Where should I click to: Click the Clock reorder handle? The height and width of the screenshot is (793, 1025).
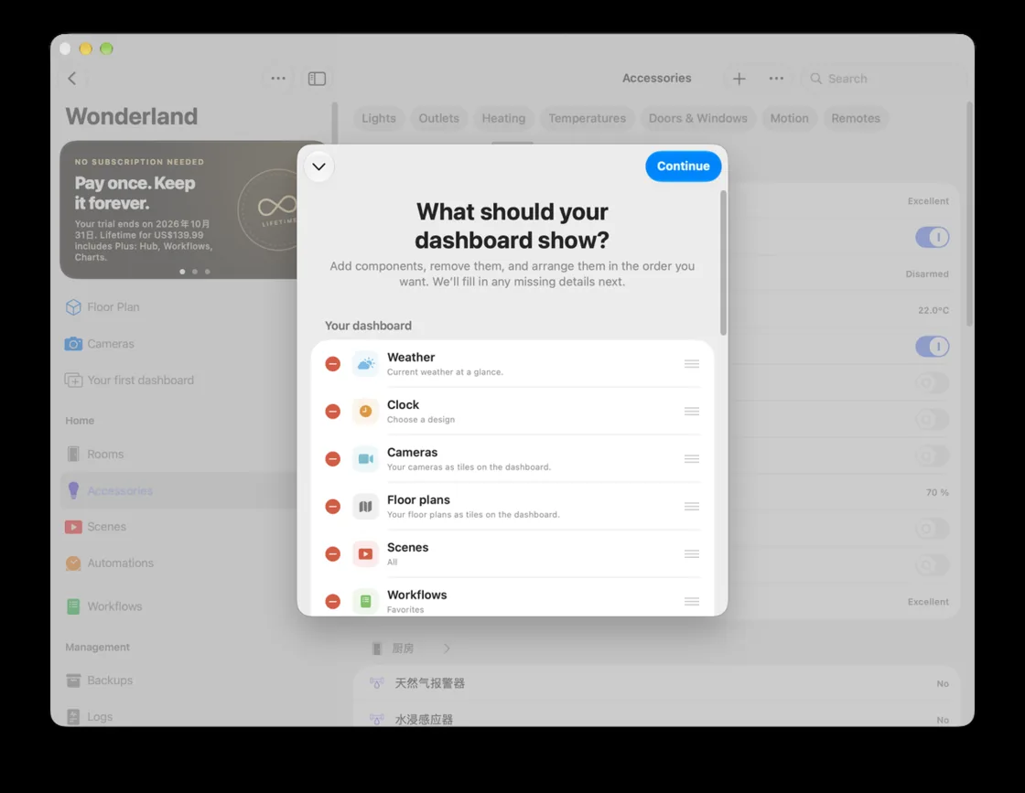pos(692,412)
